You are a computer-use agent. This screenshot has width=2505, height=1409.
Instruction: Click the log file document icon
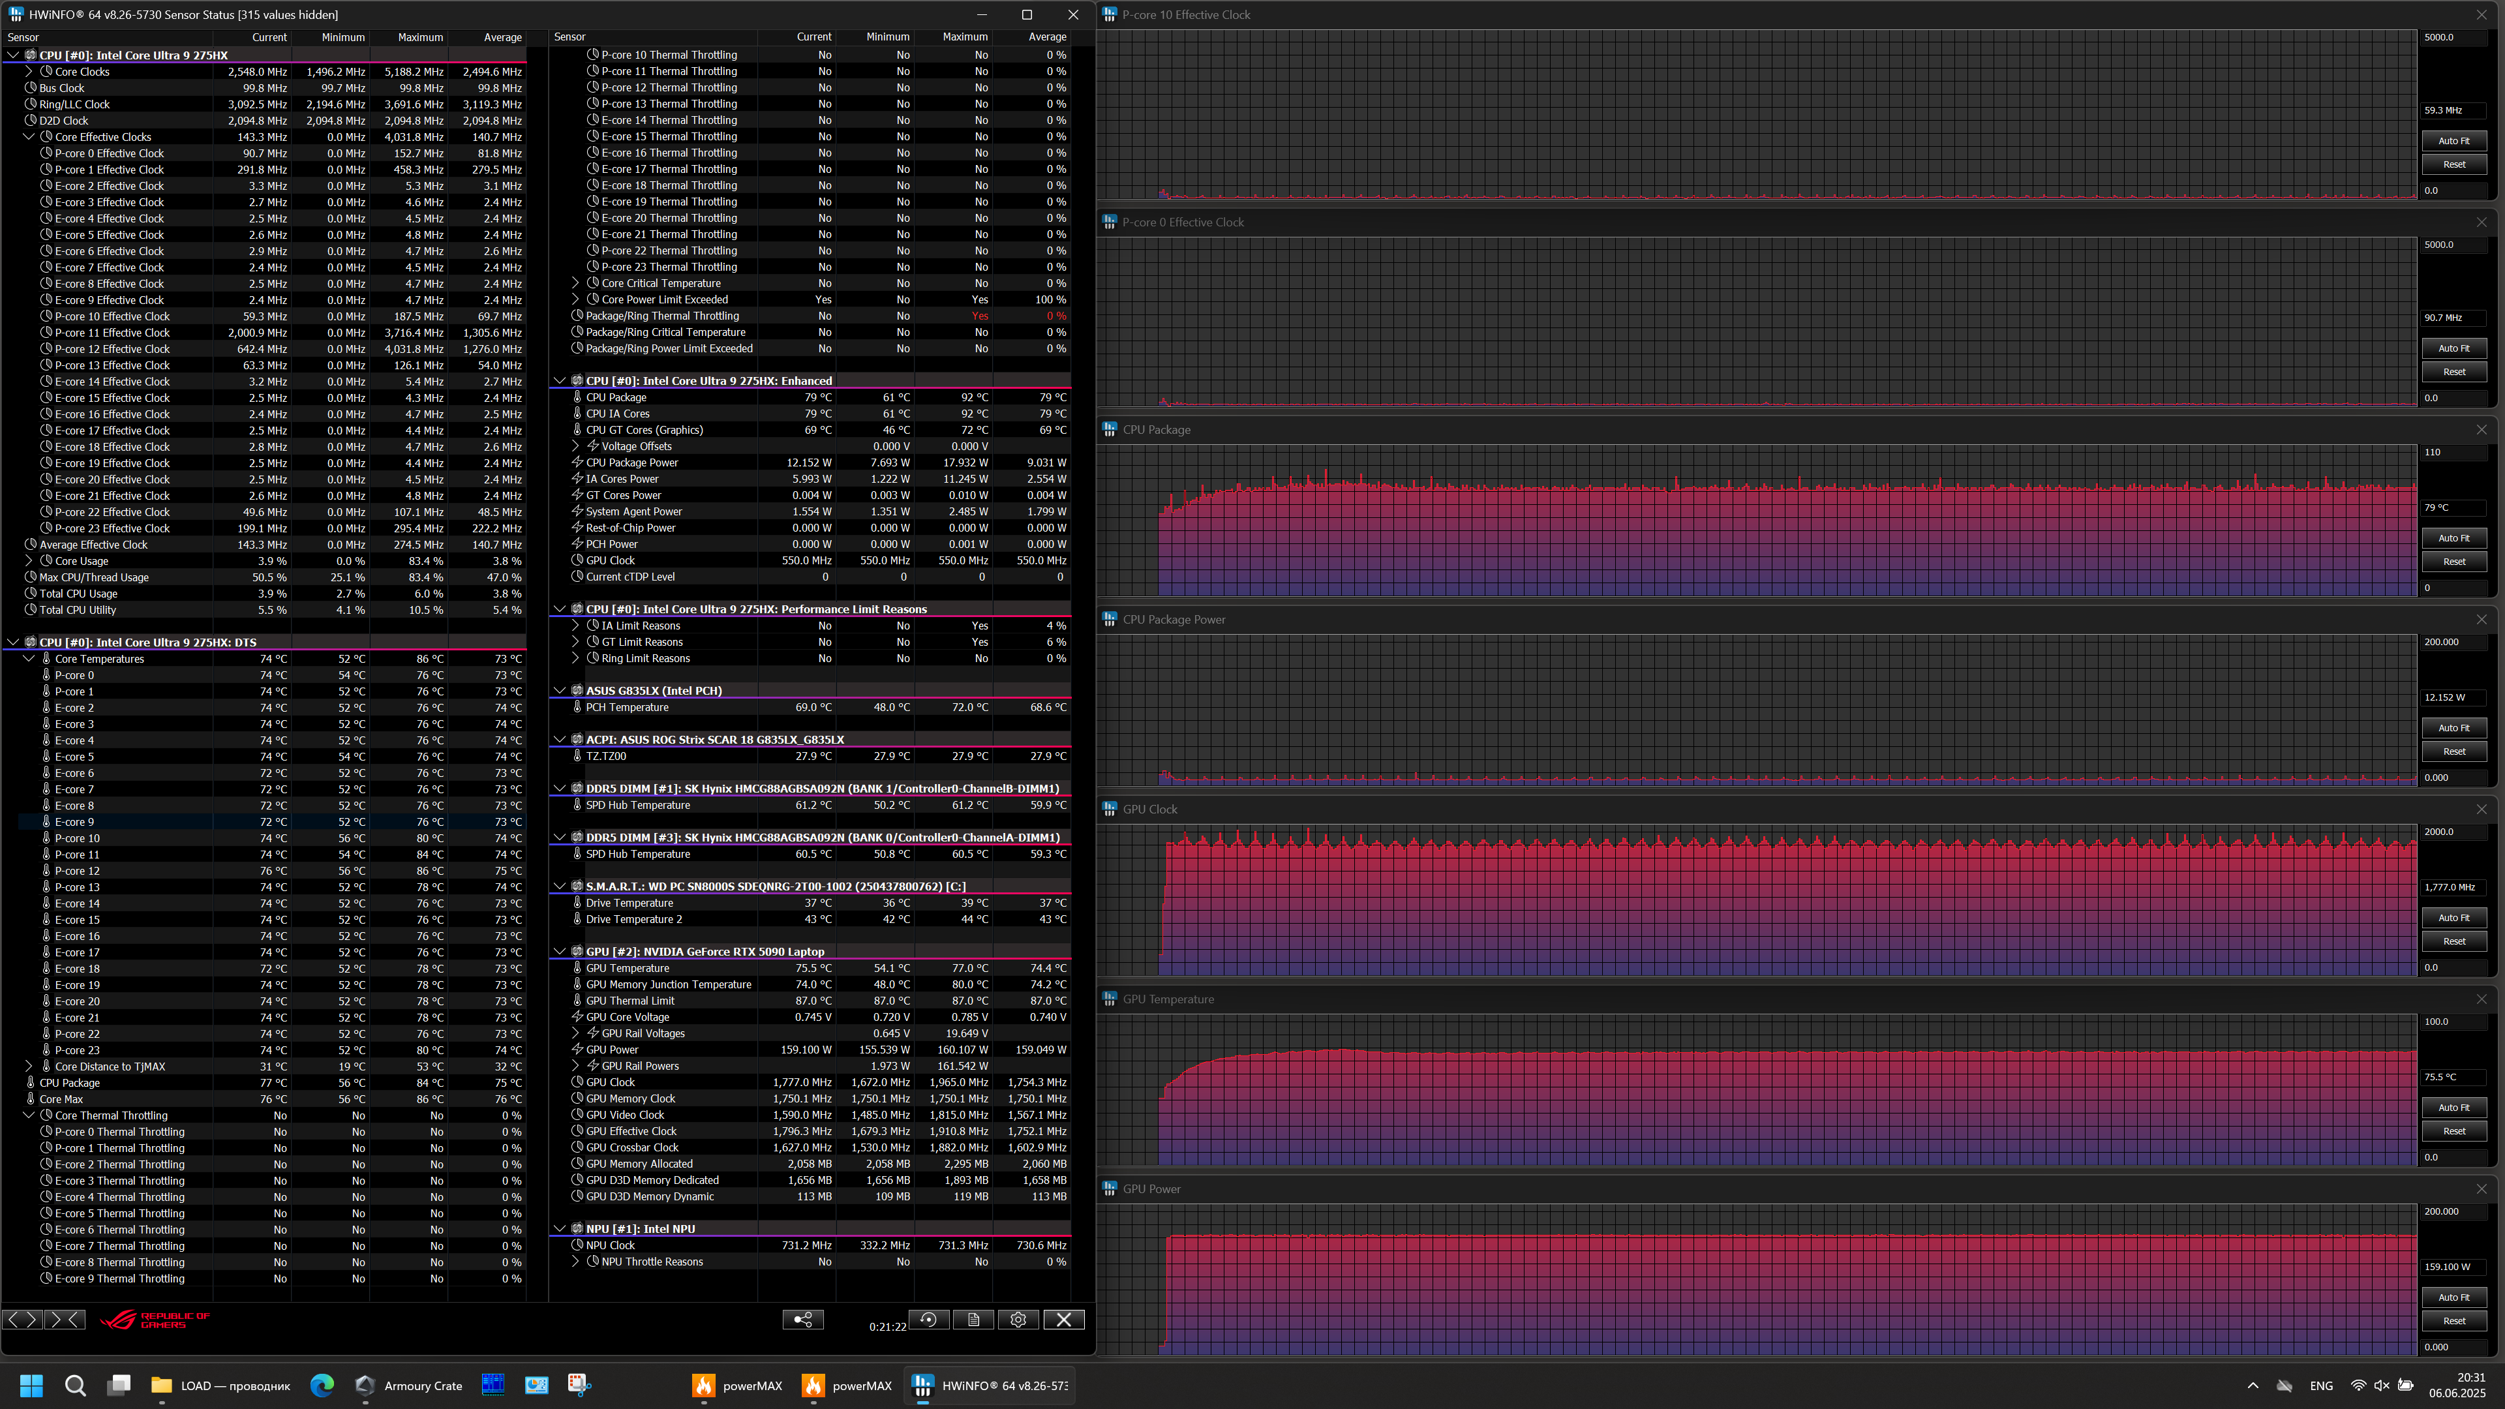click(x=973, y=1320)
